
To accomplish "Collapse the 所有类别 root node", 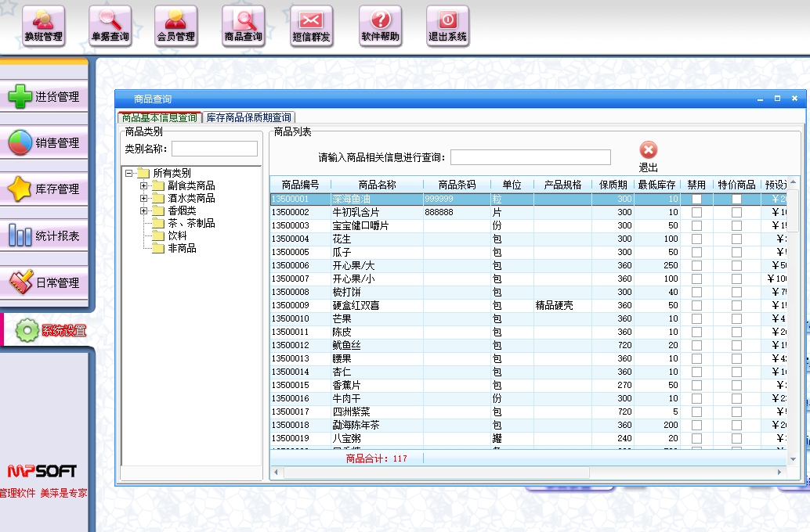I will click(129, 174).
